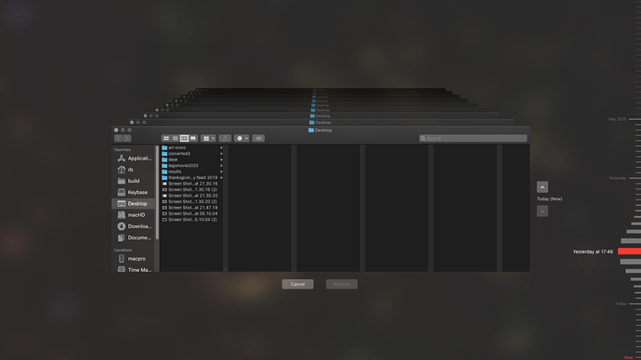Go forward with the Finder forward arrow
Image resolution: width=641 pixels, height=360 pixels.
tap(127, 138)
